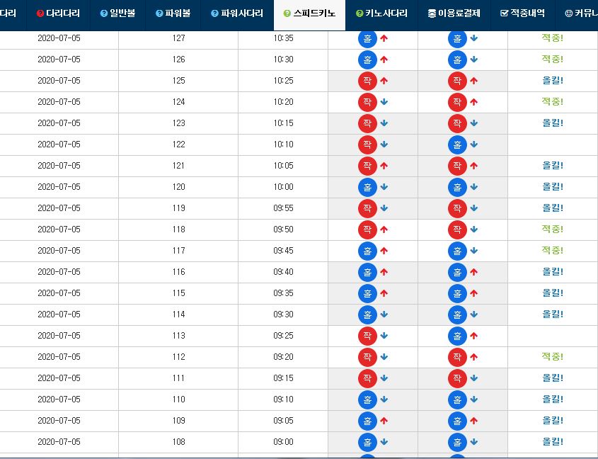Click 적중! result for round 118
The width and height of the screenshot is (598, 459).
[553, 229]
